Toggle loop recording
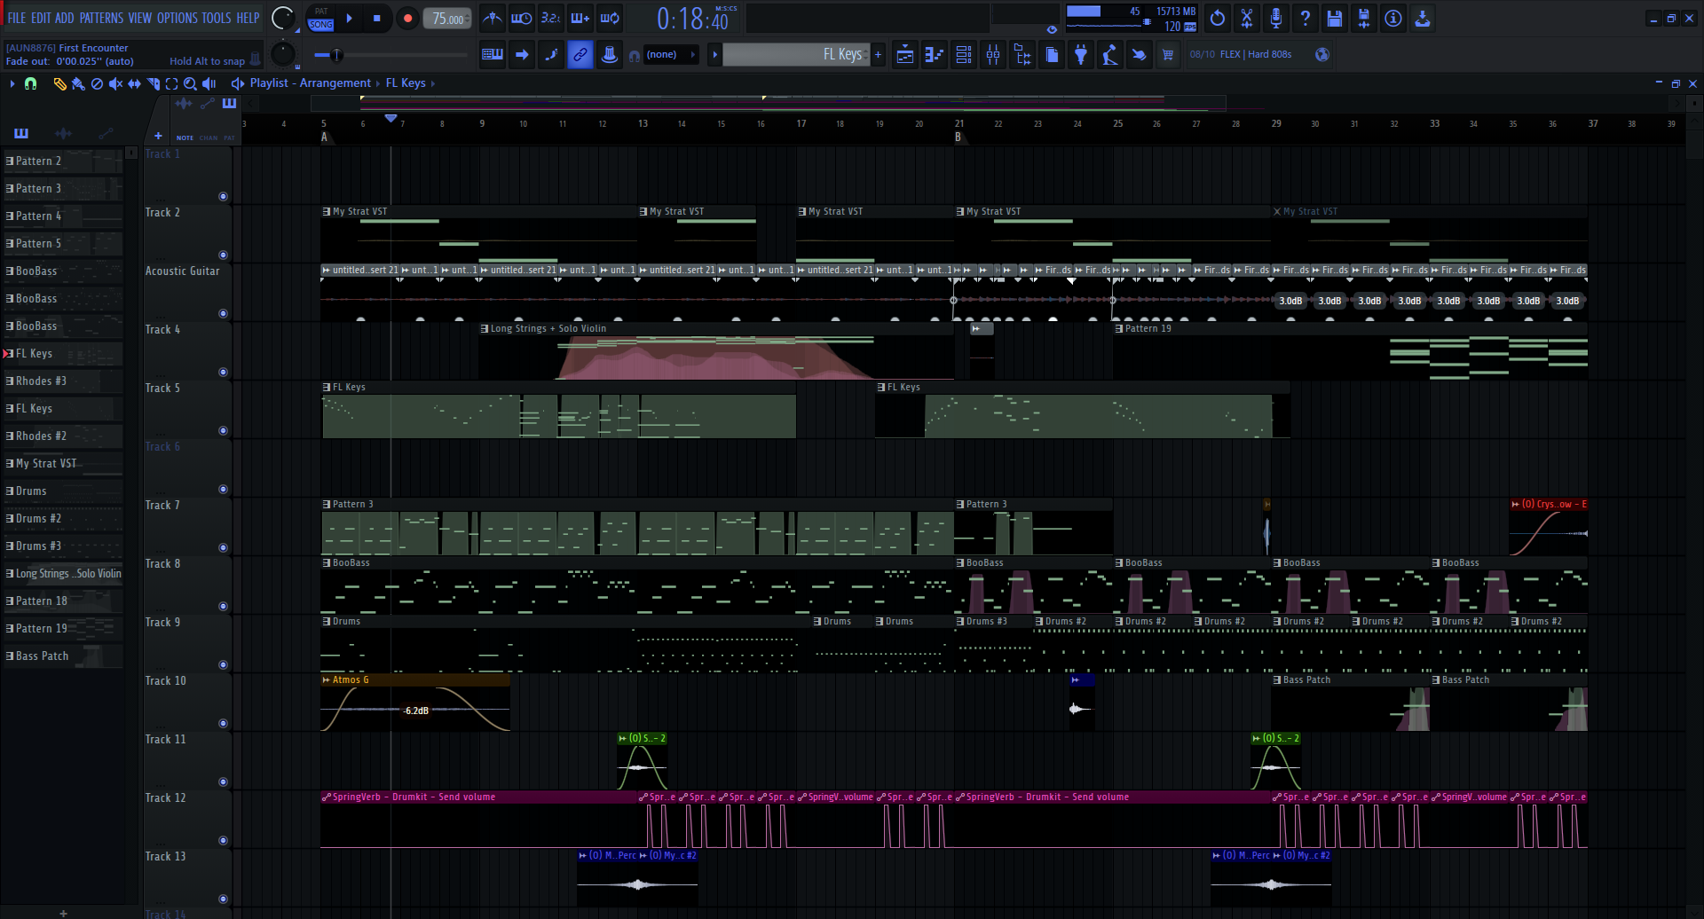The height and width of the screenshot is (919, 1704). point(610,18)
